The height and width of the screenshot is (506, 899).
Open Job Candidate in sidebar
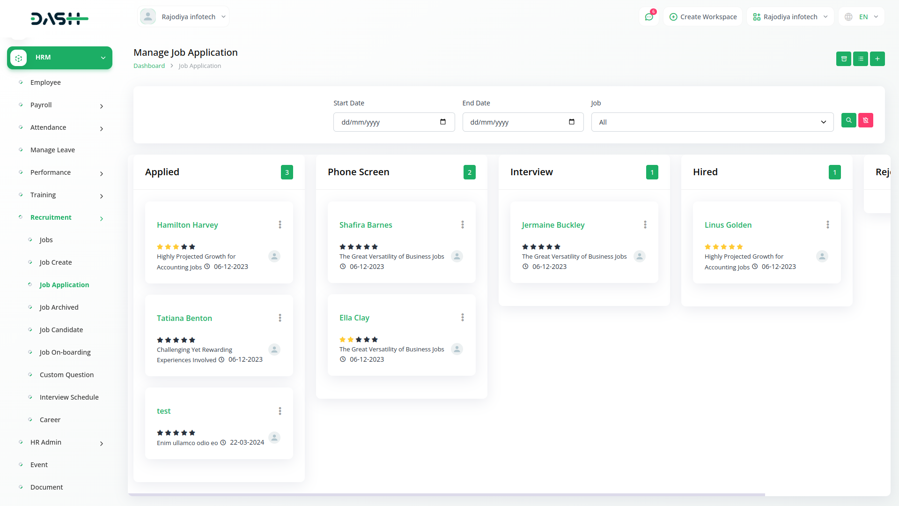tap(61, 330)
